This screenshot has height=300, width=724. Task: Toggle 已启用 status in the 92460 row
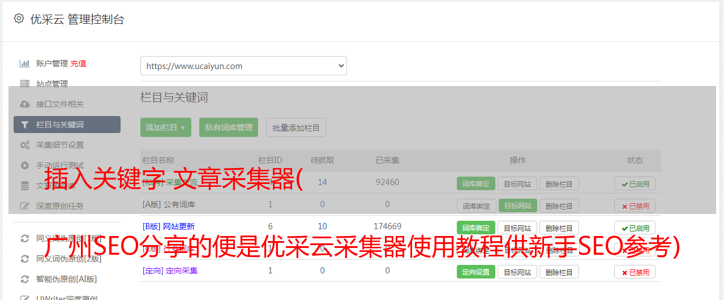[635, 183]
